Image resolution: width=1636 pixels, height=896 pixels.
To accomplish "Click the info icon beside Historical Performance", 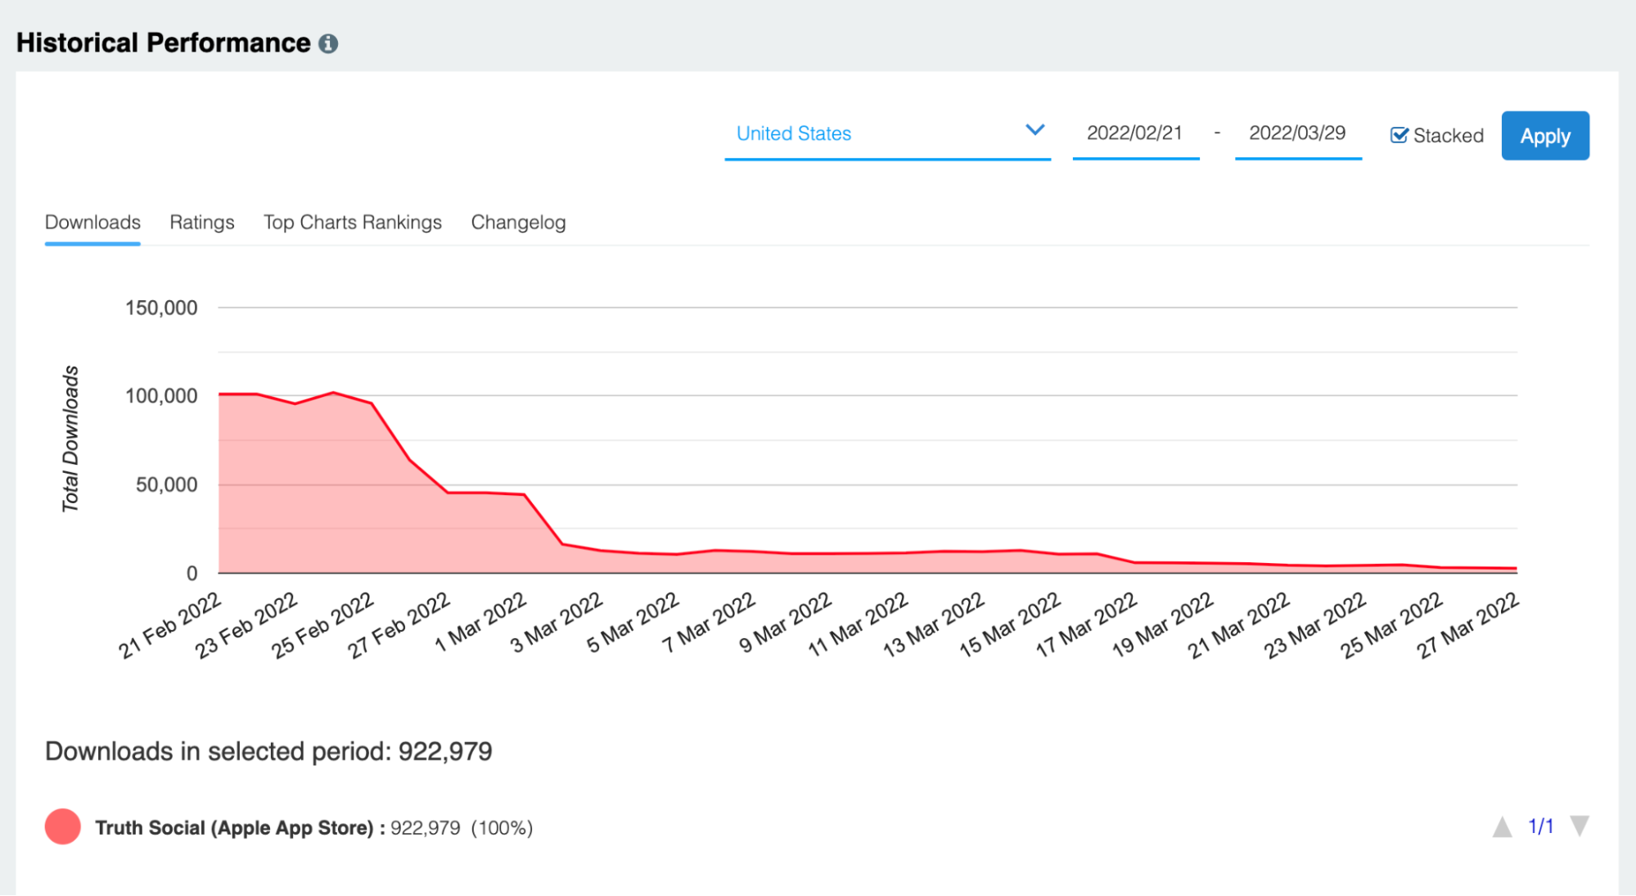I will pos(328,43).
